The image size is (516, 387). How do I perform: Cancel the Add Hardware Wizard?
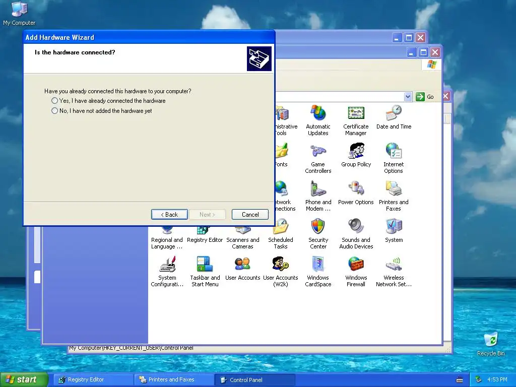pyautogui.click(x=250, y=215)
